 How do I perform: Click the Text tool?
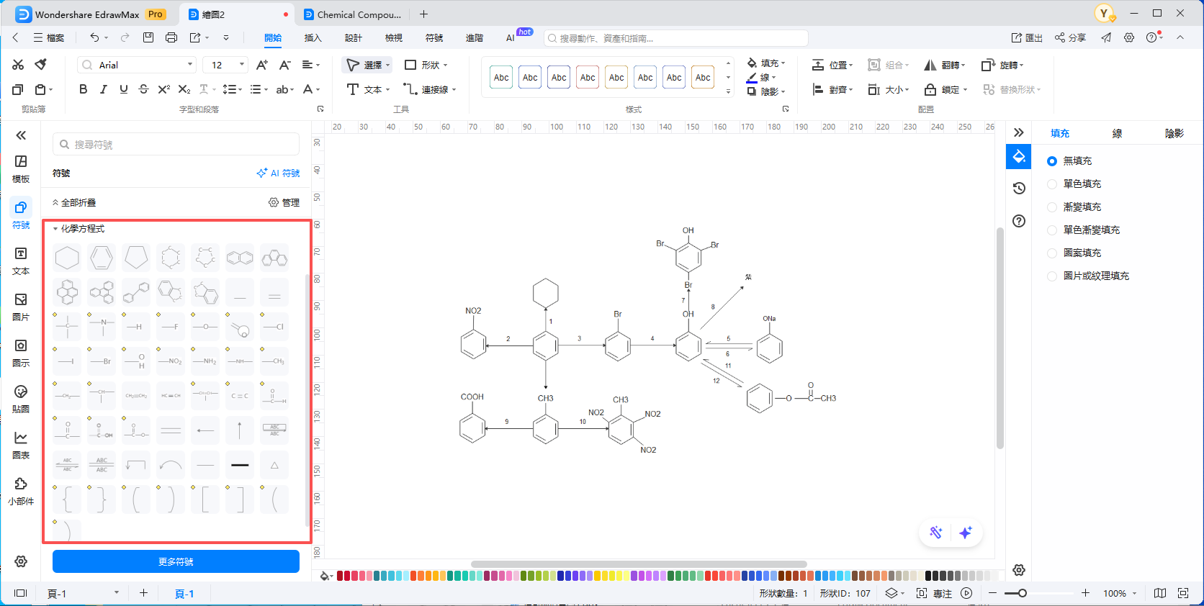pos(367,89)
